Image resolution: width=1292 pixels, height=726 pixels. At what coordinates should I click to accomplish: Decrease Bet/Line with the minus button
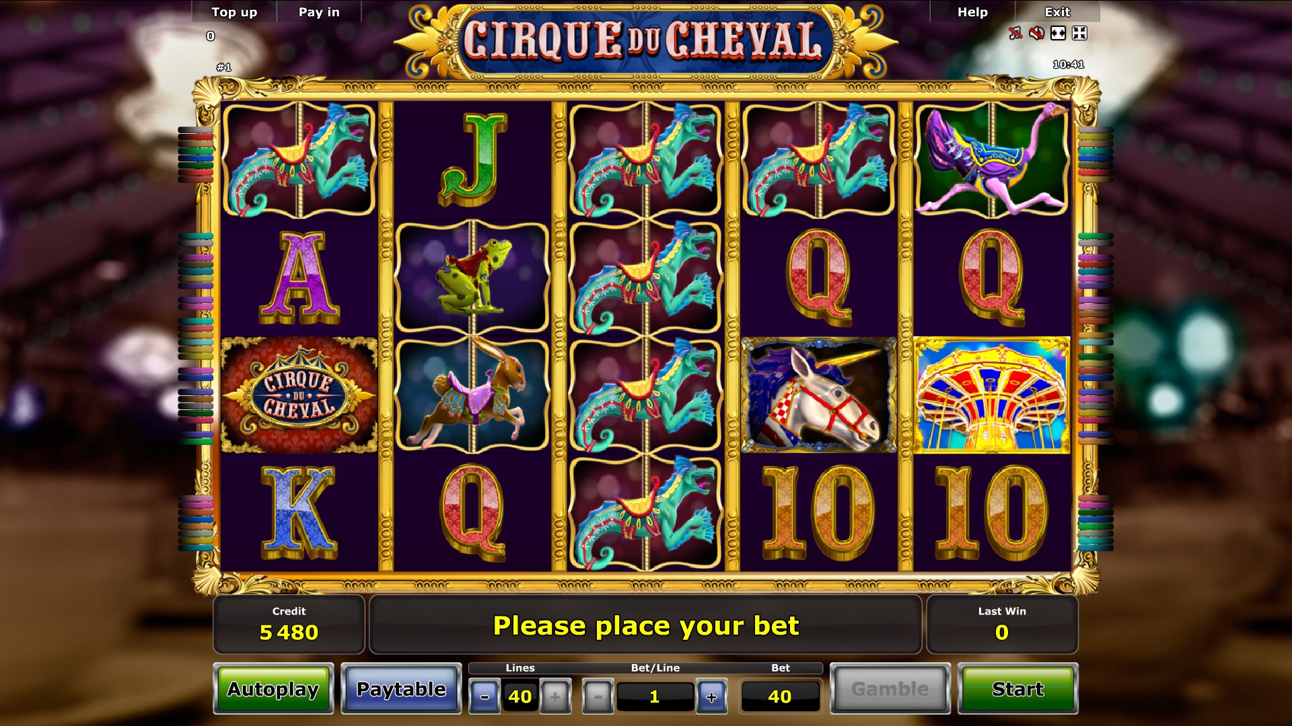(x=598, y=696)
